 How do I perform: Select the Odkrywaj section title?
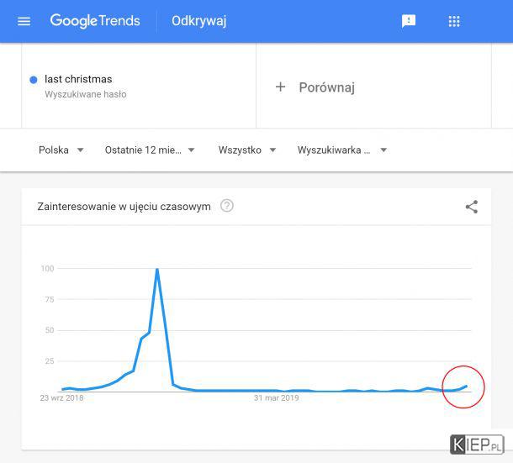(199, 21)
